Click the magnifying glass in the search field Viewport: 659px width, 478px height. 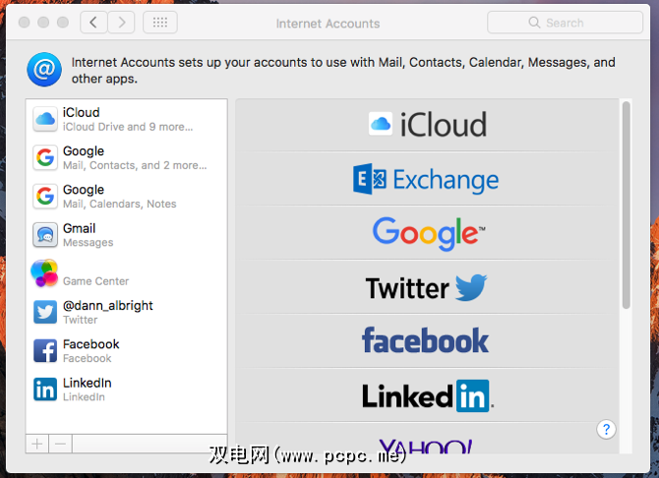(534, 23)
